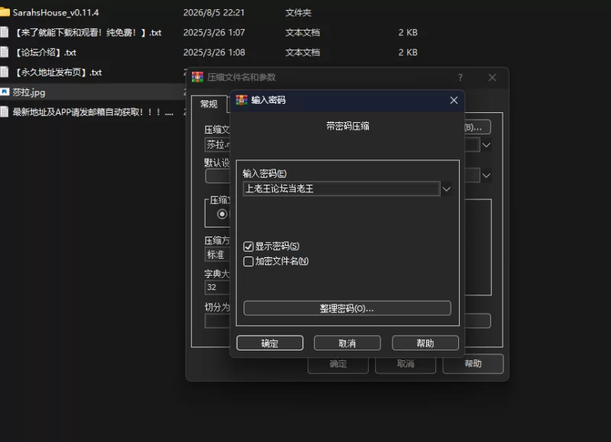The height and width of the screenshot is (442, 611).
Task: Click the image icon of 莎拉.jpg
Action: [5, 92]
